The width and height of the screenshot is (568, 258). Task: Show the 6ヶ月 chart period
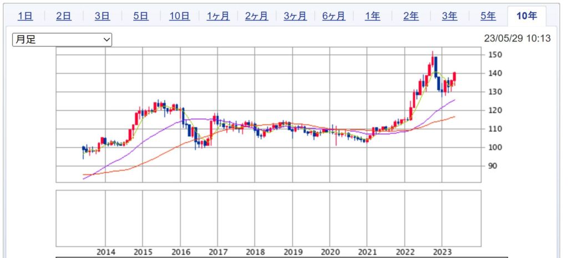(x=333, y=16)
